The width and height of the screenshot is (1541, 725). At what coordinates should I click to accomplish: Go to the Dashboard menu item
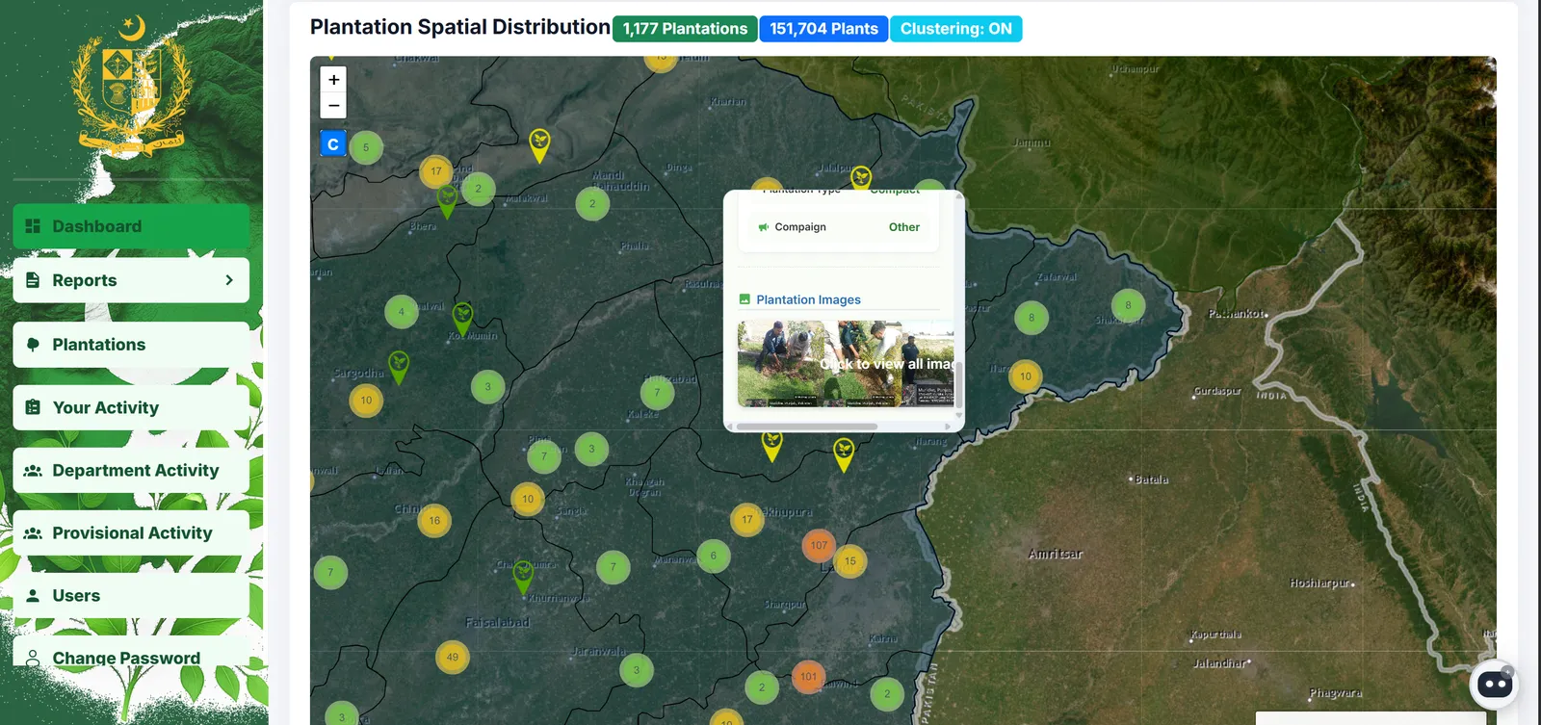point(131,226)
